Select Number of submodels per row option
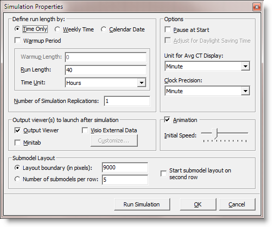Image resolution: width=272 pixels, height=227 pixels. [17, 179]
